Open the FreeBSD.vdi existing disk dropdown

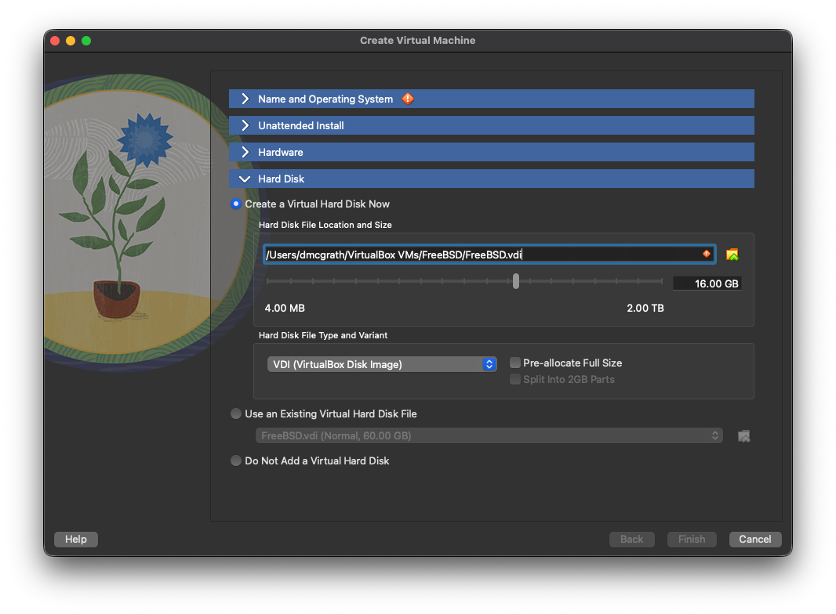click(489, 435)
